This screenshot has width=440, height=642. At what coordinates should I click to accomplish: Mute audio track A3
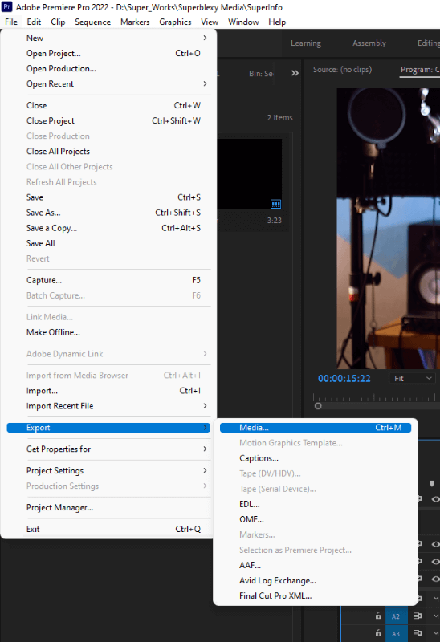coord(435,633)
